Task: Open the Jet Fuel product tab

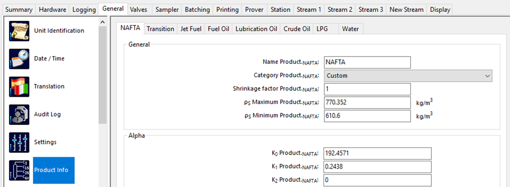Action: 191,29
